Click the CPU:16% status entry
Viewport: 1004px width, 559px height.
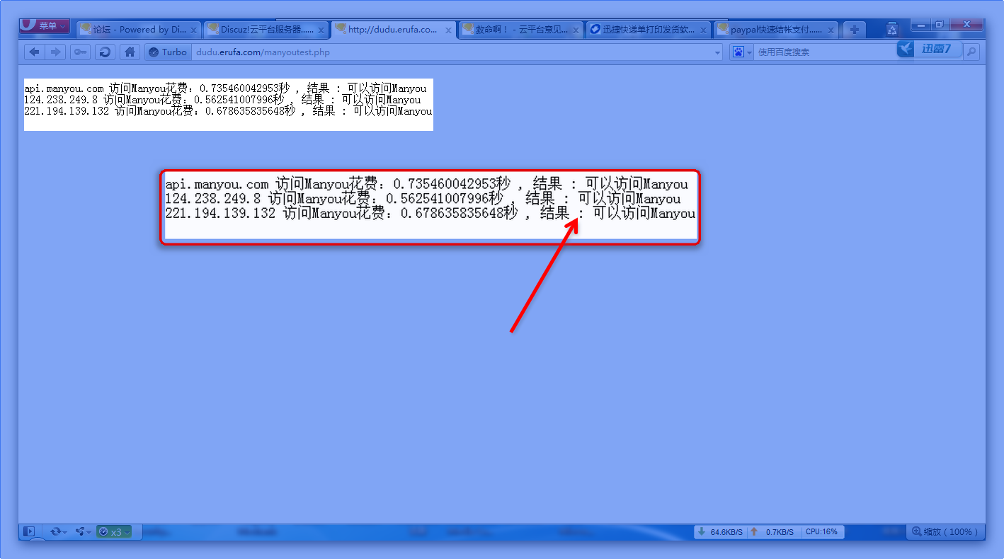[x=821, y=532]
